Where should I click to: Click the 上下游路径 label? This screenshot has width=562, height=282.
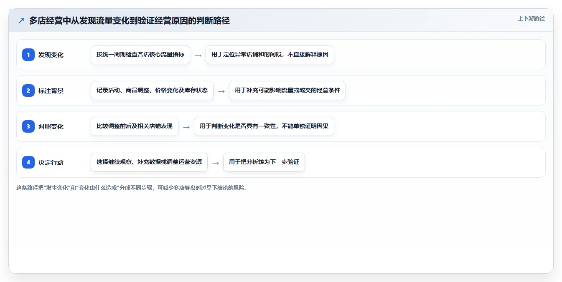(x=531, y=18)
